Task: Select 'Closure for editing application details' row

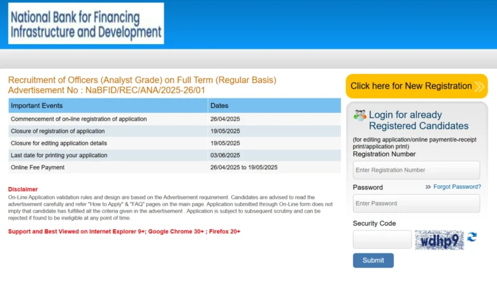Action: point(175,143)
